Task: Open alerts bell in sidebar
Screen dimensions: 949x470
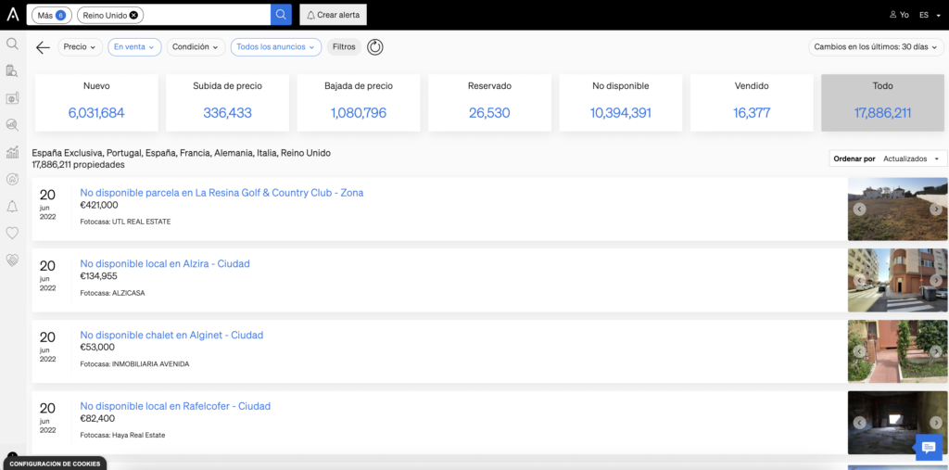Action: [12, 206]
